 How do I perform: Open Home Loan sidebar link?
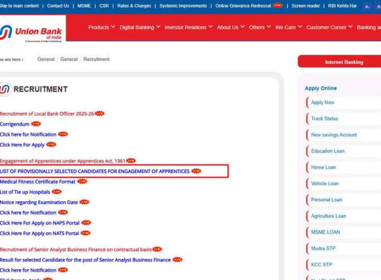tap(323, 167)
